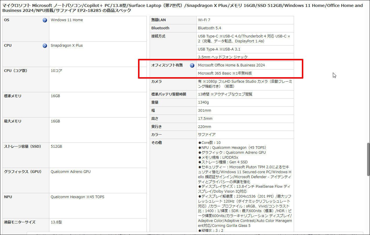Click the USB Type-A ※USB-A 3.1 entry
Viewport: 370px width, 235px height.
[x=219, y=49]
